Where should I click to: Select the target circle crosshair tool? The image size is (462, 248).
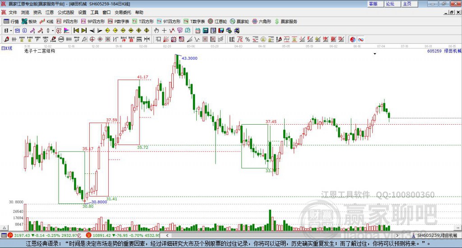pyautogui.click(x=92, y=39)
